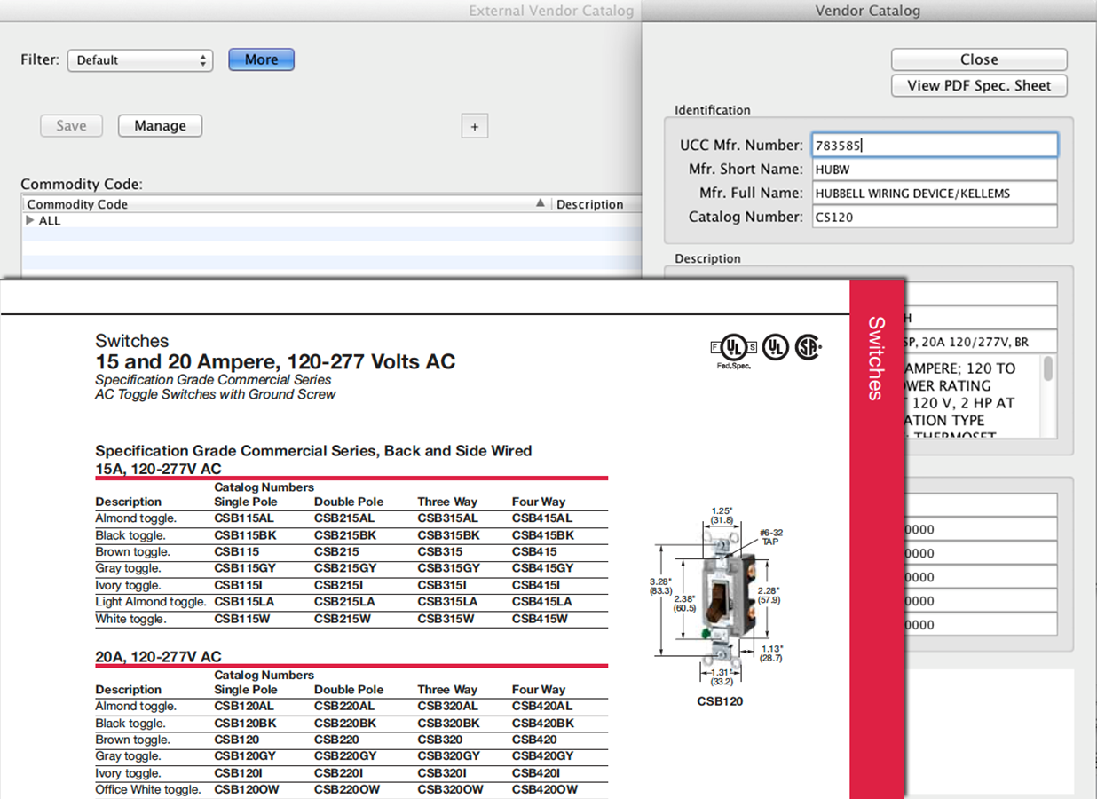Click the grayed-out Save button
The image size is (1097, 799).
click(x=71, y=125)
